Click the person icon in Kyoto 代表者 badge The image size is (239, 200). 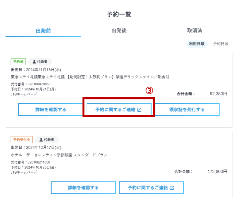click(x=41, y=140)
